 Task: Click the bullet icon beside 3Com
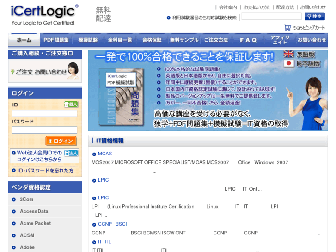point(14,199)
